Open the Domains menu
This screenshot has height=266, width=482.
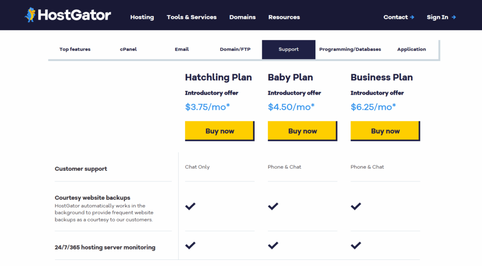(242, 17)
